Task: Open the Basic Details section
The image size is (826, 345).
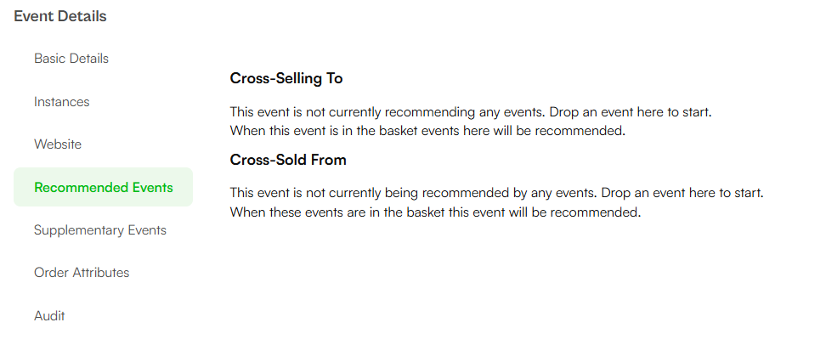Action: pos(71,59)
